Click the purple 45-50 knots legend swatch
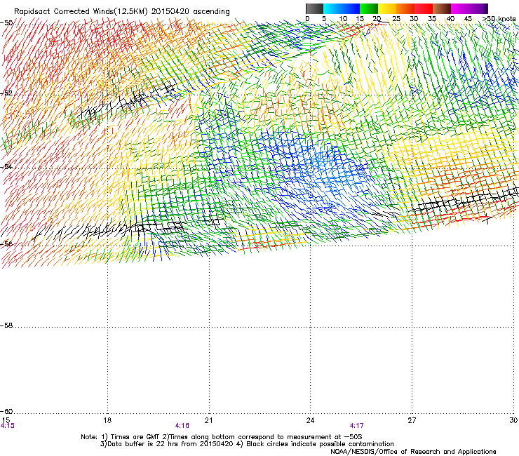This screenshot has width=519, height=456. coord(478,8)
